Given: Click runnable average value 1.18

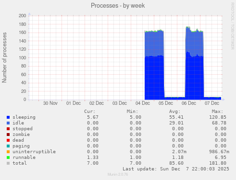Looking at the screenshot, I should point(178,157).
